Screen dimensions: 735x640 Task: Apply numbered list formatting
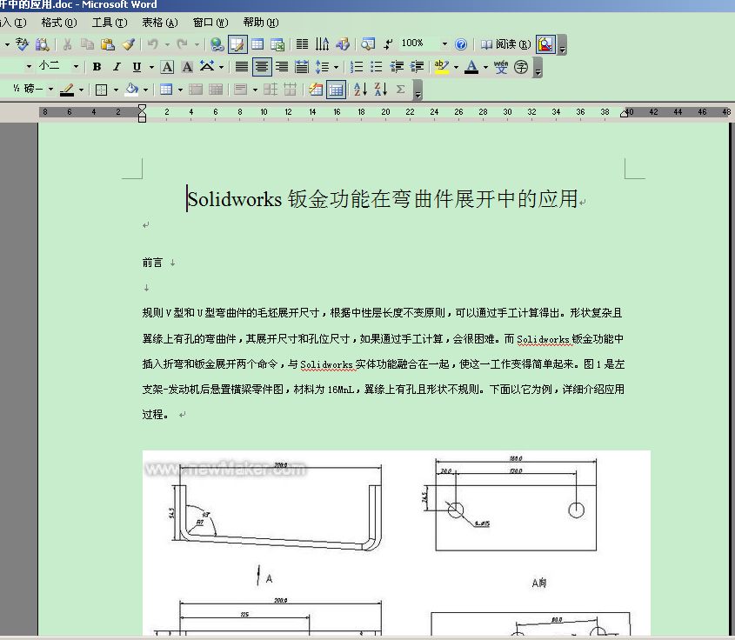(357, 67)
